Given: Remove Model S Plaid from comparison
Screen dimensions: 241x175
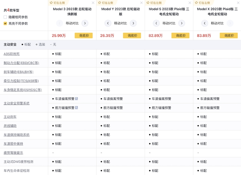Looking at the screenshot, I should [x=190, y=2].
